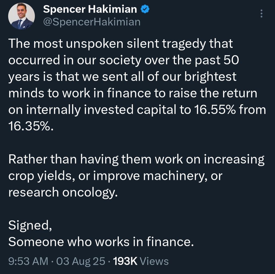Click the 'Signed,' line of the tweet

point(30,225)
